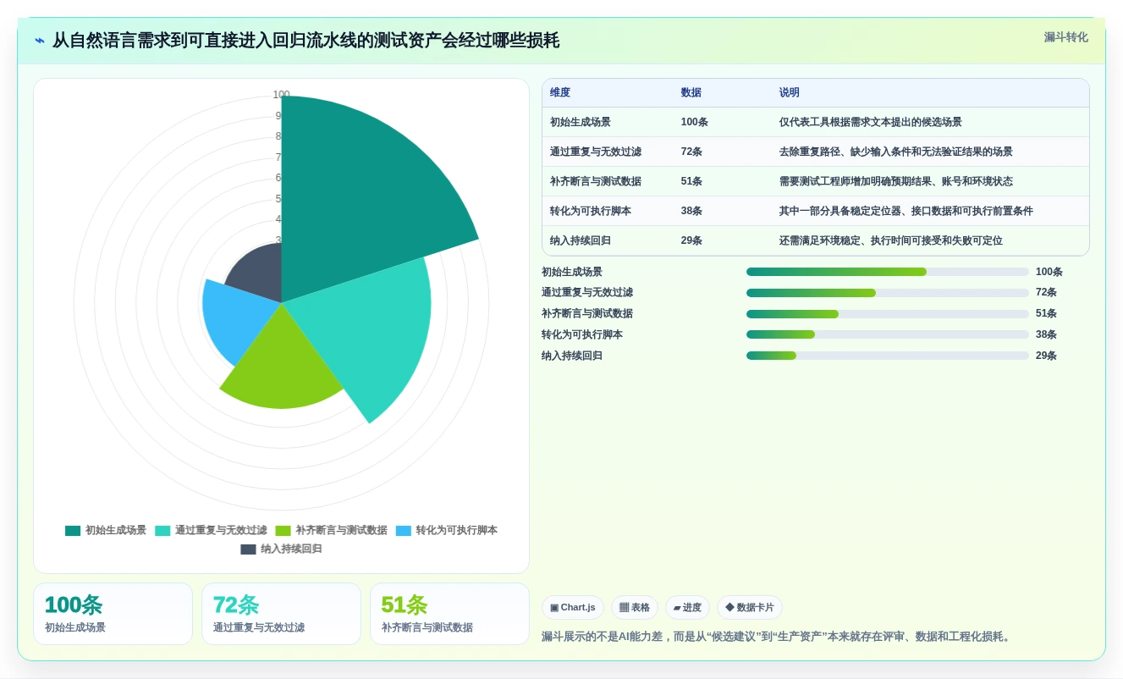Image resolution: width=1123 pixels, height=679 pixels.
Task: Click the 通过重复与无效过滤 progress bar
Action: click(888, 293)
